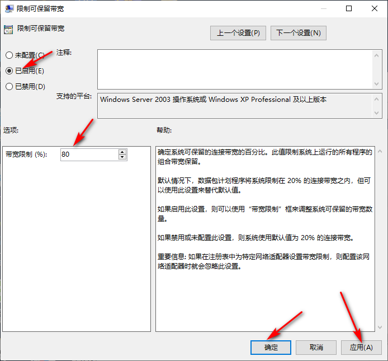Image resolution: width=388 pixels, height=361 pixels.
Task: Close the 限制可保留带宽 dialog
Action: coord(374,9)
